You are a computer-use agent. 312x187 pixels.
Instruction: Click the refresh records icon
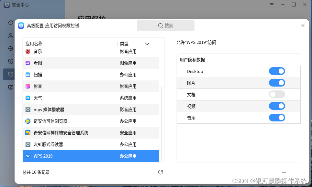click(x=161, y=172)
